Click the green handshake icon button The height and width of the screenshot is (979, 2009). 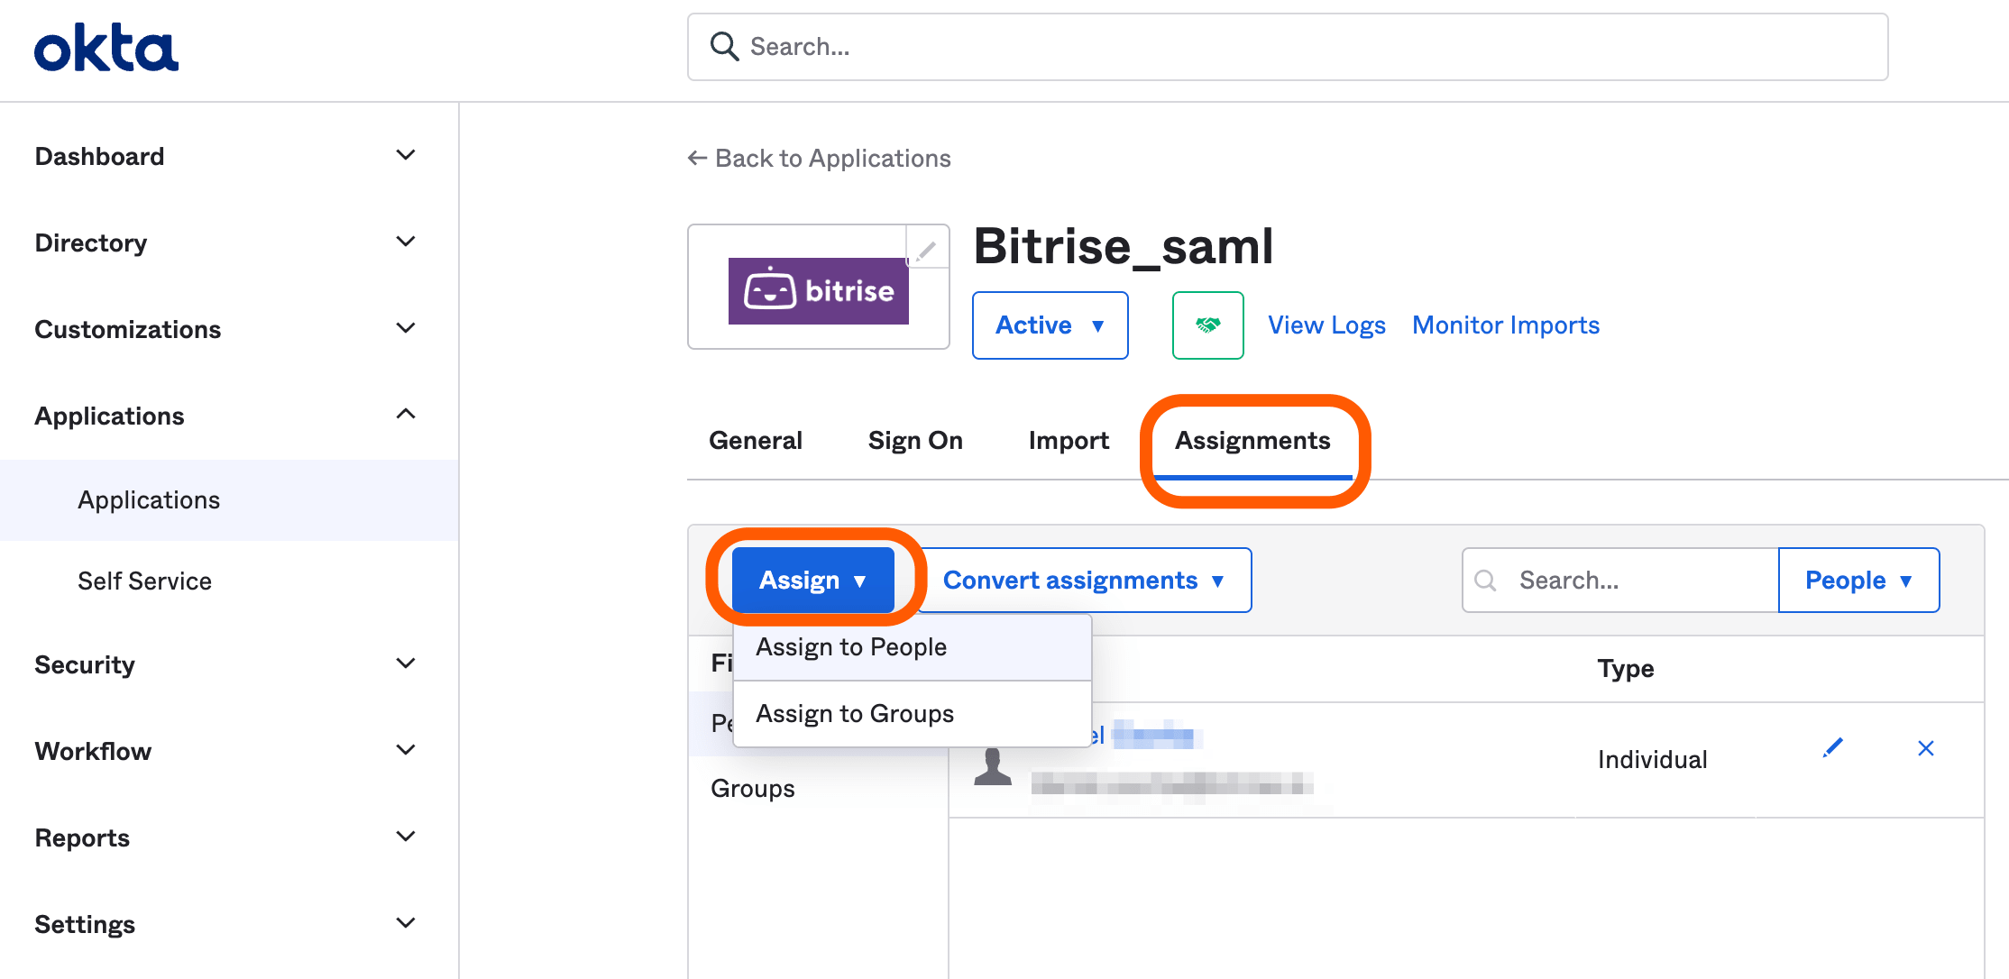1207,325
